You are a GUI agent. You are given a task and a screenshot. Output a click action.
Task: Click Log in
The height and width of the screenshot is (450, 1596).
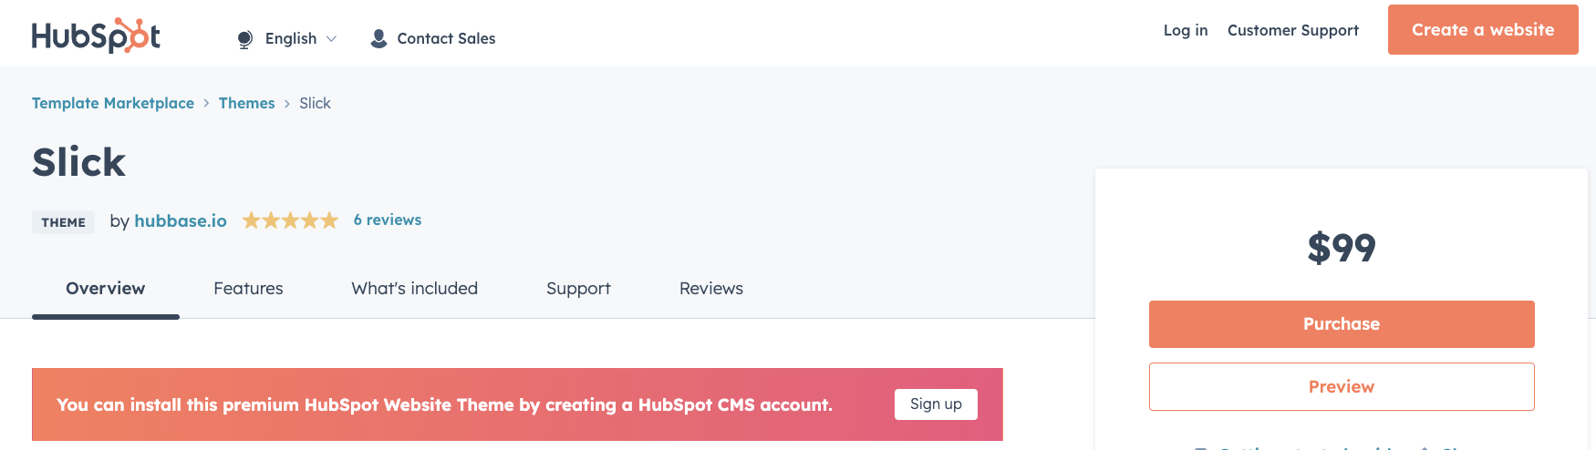point(1185,30)
